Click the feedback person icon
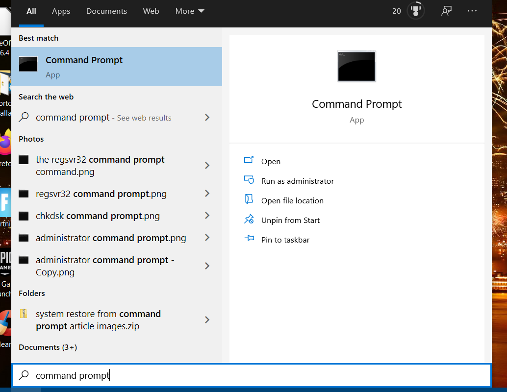Viewport: 507px width, 392px height. click(x=446, y=11)
